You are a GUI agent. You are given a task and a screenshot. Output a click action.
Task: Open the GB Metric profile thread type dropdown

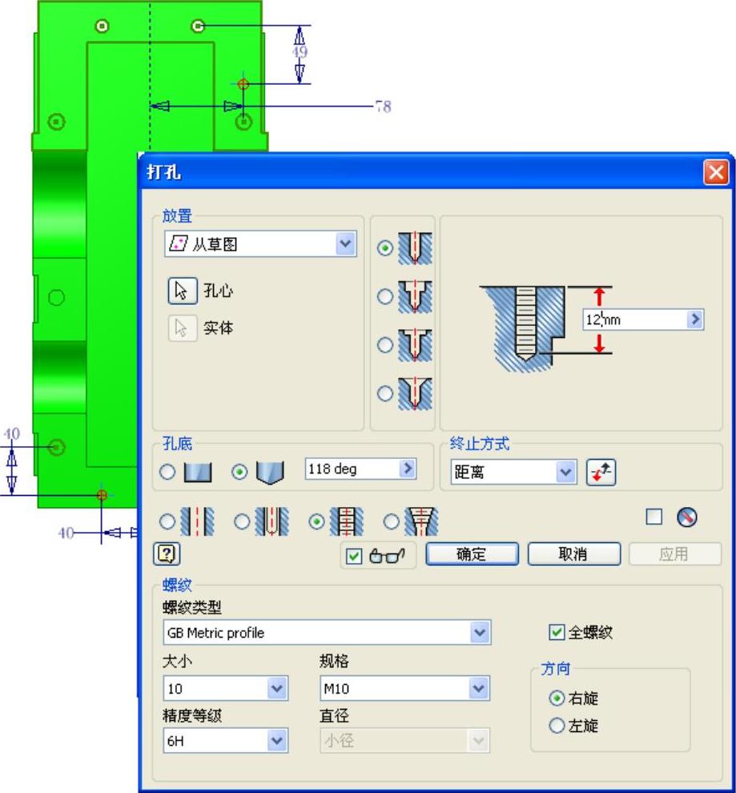pos(480,632)
